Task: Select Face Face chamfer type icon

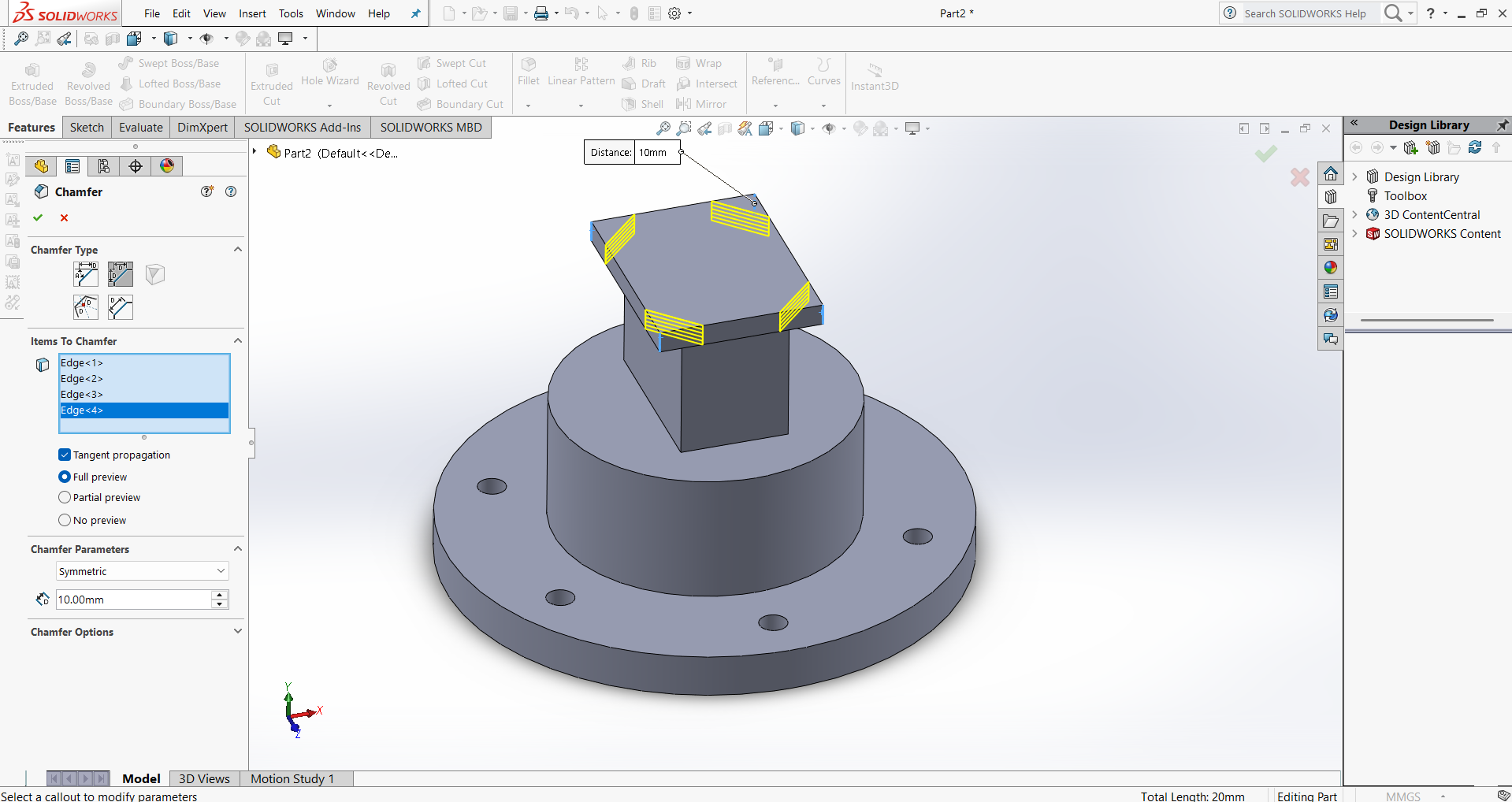Action: [121, 307]
